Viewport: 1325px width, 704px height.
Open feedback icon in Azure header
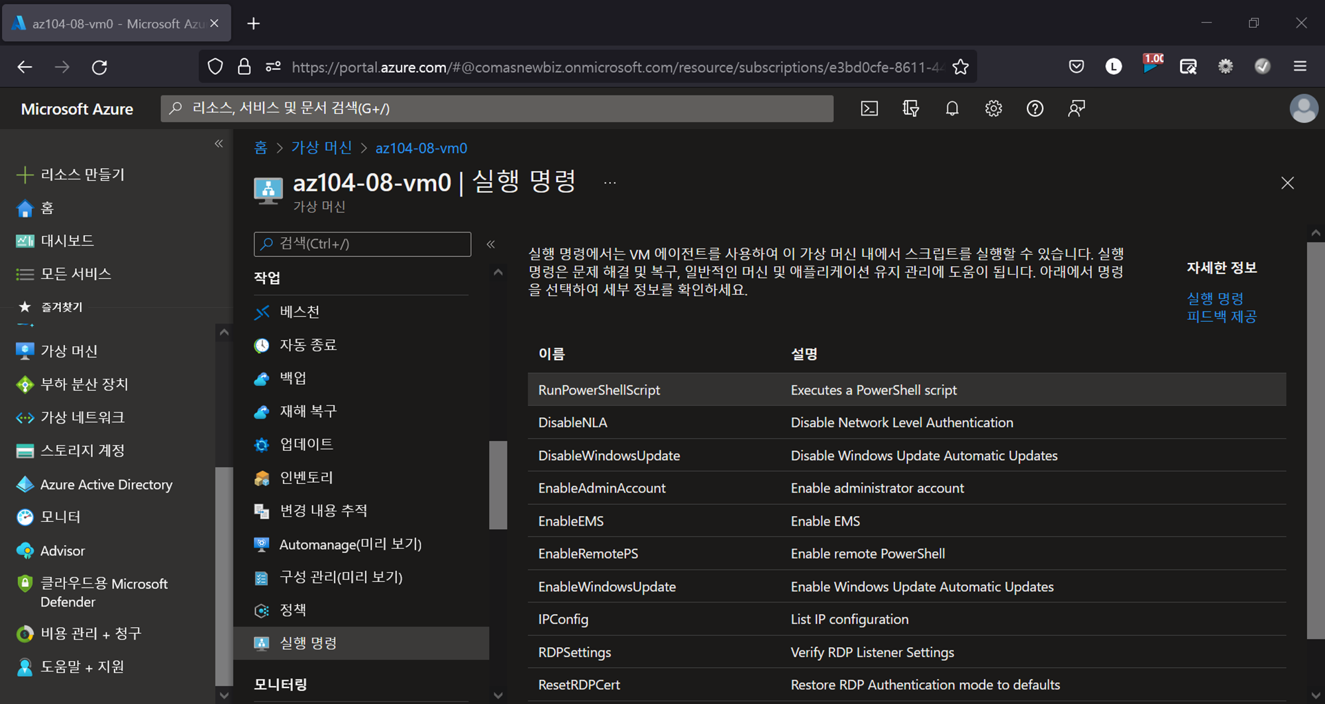[x=1077, y=109]
